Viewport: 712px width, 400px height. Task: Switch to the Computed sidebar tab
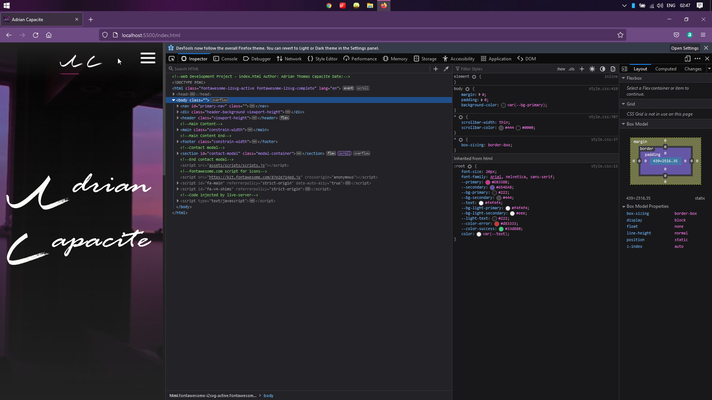point(666,69)
